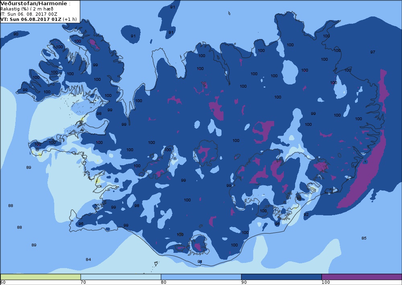Click the purple above-100 legend swatch
Viewport: 402px width, 285px height.
click(362, 277)
